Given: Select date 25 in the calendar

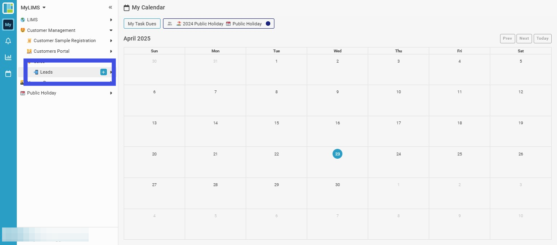Looking at the screenshot, I should (x=460, y=154).
